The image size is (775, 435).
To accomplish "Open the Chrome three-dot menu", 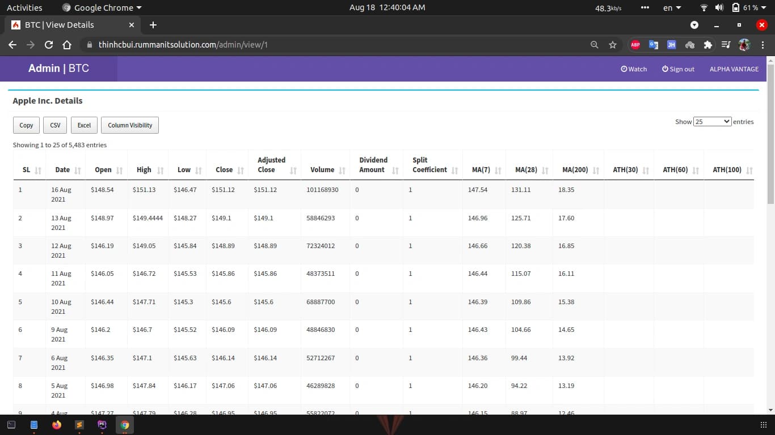I will pos(761,45).
